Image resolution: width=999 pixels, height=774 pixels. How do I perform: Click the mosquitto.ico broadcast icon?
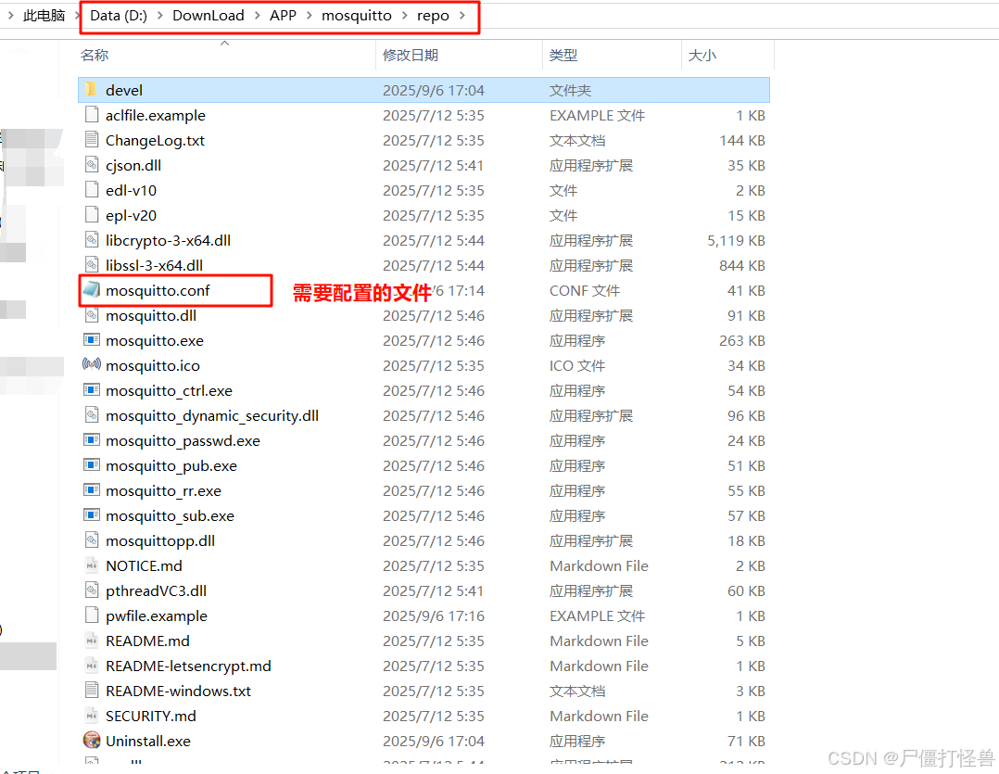pos(92,365)
